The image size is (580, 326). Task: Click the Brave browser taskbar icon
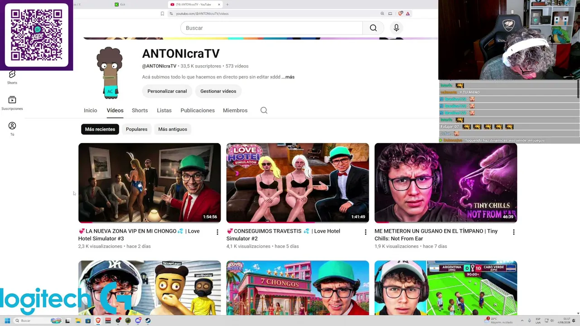point(98,321)
